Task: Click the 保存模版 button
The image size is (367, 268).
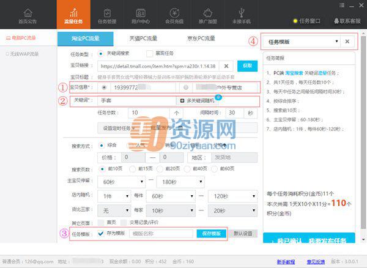Action: pos(212,233)
